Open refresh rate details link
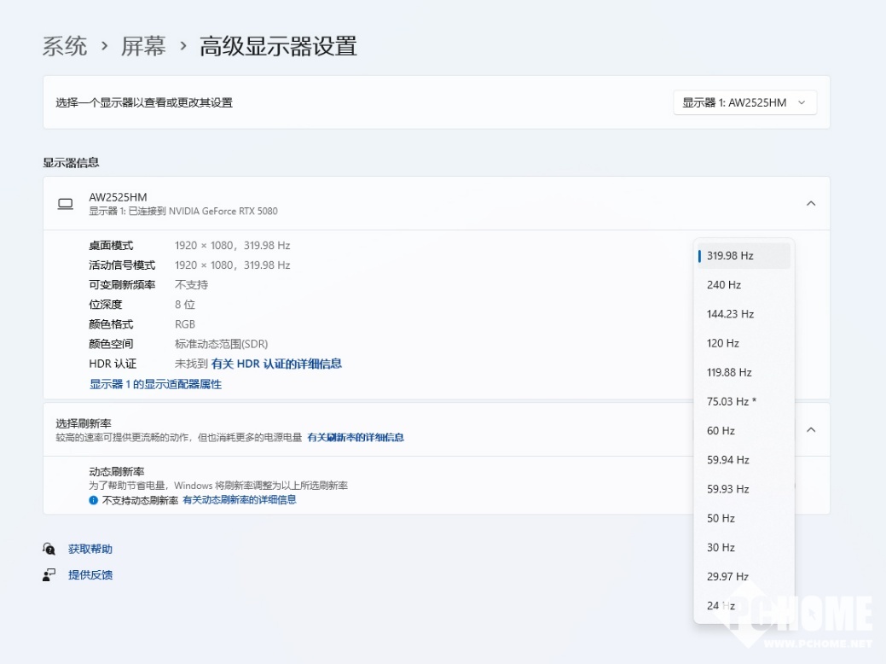886x664 pixels. (x=356, y=437)
